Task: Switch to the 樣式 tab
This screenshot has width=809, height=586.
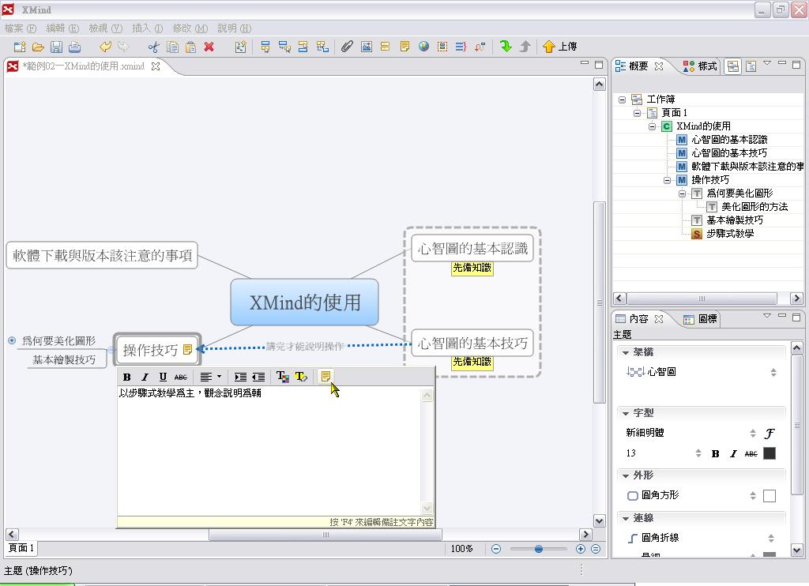Action: click(700, 66)
